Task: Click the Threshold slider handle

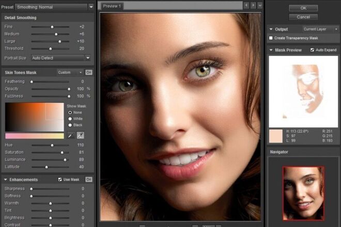Action: point(50,48)
